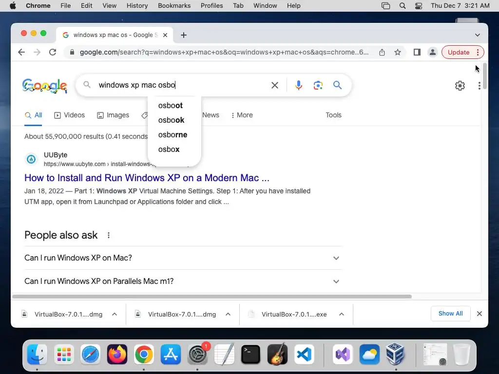Screen dimensions: 499x374
Task: Open Control Center in menu bar
Action: [x=419, y=6]
